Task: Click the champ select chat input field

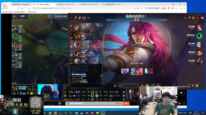Action: (x=86, y=86)
